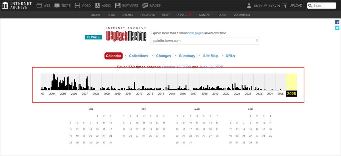Image resolution: width=341 pixels, height=156 pixels.
Task: Open the Images picture icon
Action: point(145,5)
